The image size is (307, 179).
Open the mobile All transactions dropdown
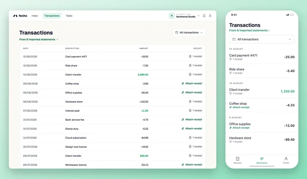[262, 39]
